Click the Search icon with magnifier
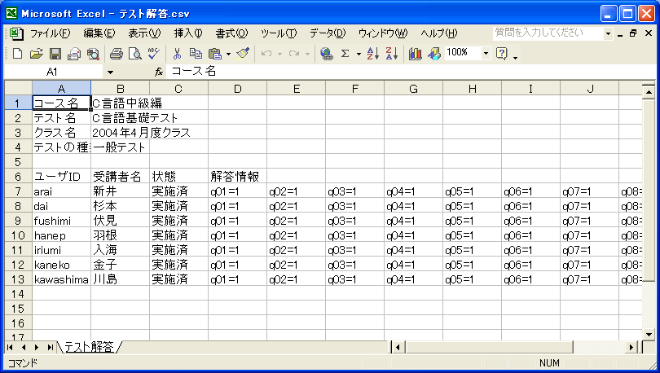The image size is (660, 373). (93, 54)
